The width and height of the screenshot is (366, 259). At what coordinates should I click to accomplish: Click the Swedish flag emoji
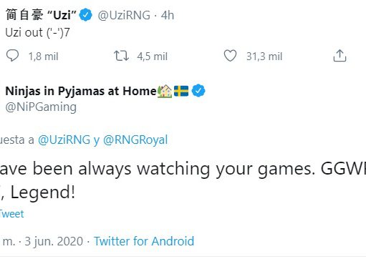point(181,91)
